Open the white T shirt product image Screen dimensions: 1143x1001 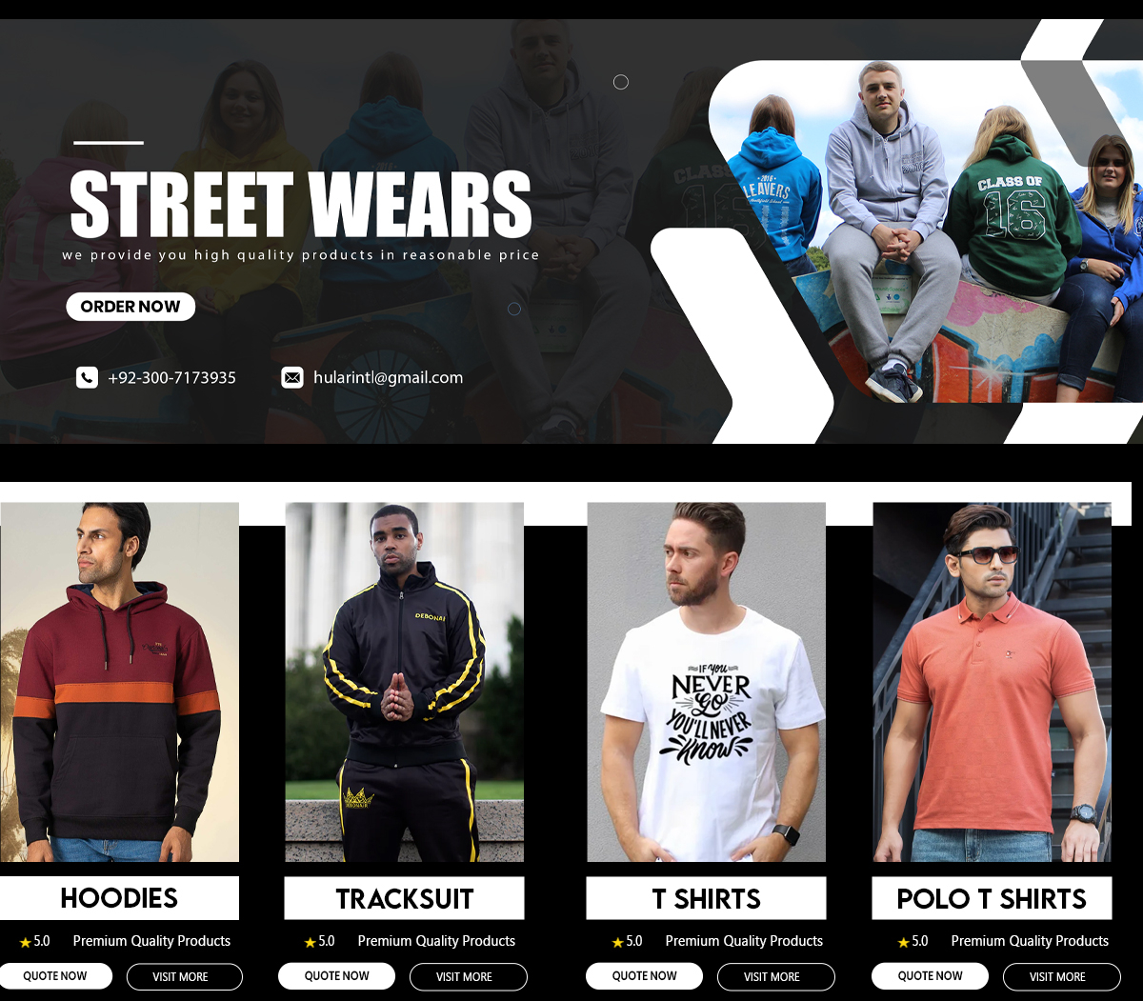[x=706, y=682]
